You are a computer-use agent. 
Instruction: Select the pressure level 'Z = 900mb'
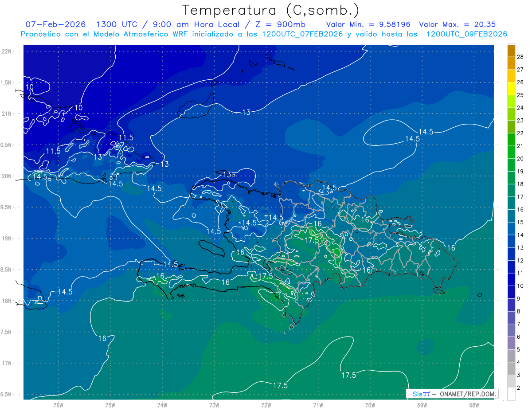point(281,24)
